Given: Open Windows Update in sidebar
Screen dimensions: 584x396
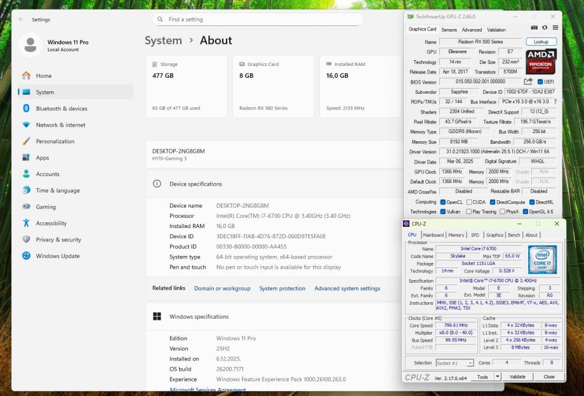Looking at the screenshot, I should click(57, 256).
